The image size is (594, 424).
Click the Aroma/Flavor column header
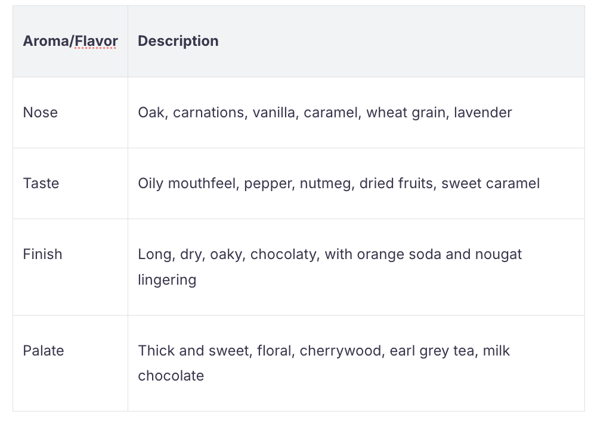pos(70,41)
